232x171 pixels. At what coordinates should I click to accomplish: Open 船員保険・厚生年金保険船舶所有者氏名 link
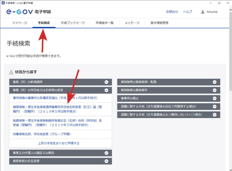[x=57, y=123]
